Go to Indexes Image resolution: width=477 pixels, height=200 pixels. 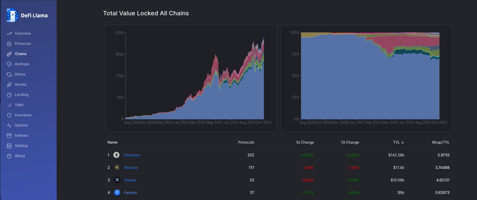(x=21, y=136)
